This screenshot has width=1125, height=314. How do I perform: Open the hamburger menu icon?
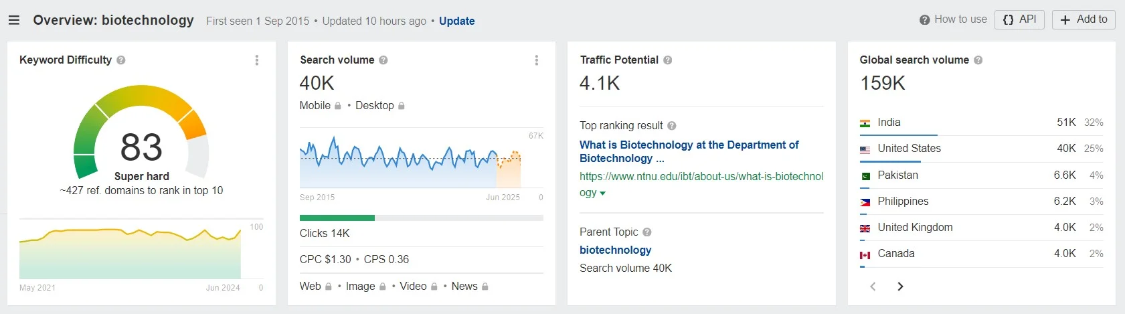pos(13,21)
